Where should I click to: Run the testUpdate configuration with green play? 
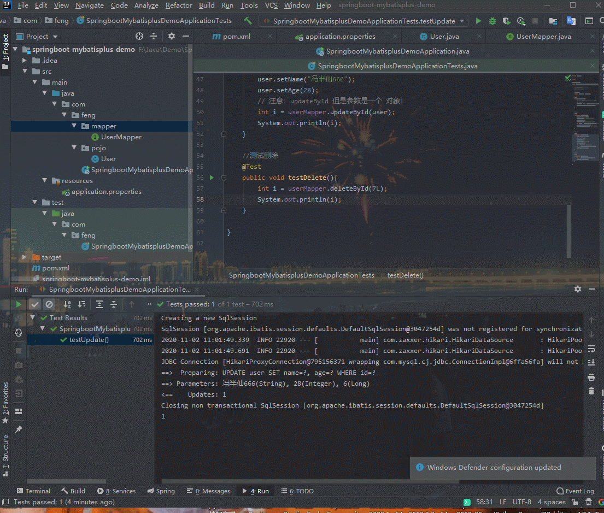coord(478,21)
